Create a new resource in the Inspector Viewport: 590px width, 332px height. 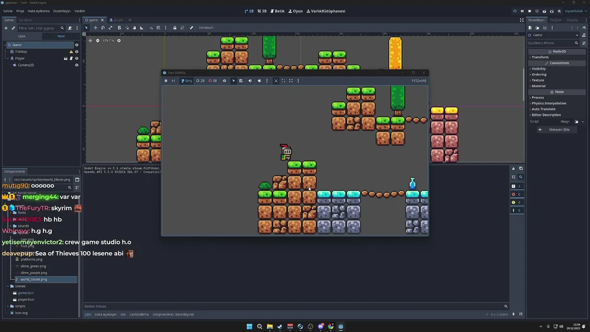tap(530, 28)
